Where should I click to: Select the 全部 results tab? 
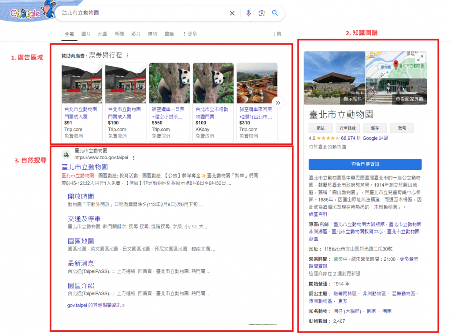tap(69, 34)
